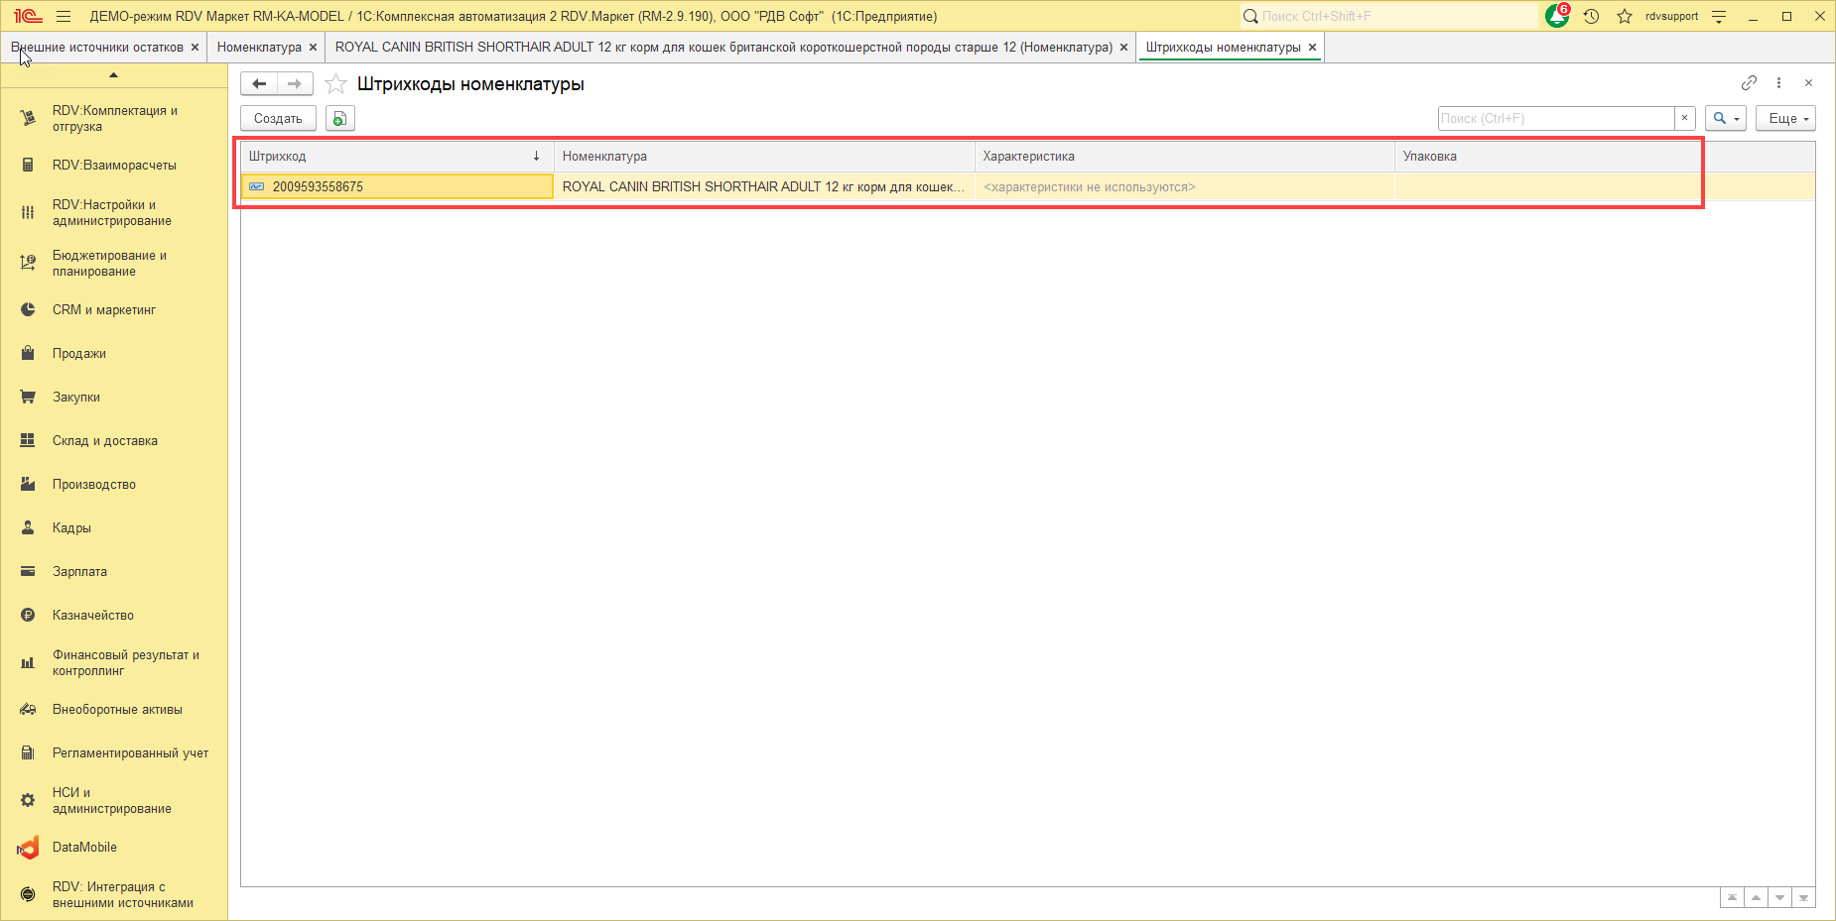
Task: Open Регламентированный учет section
Action: [x=114, y=753]
